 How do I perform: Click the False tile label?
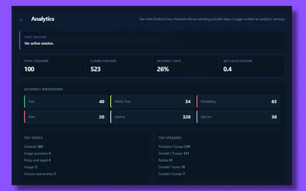pyautogui.click(x=32, y=117)
